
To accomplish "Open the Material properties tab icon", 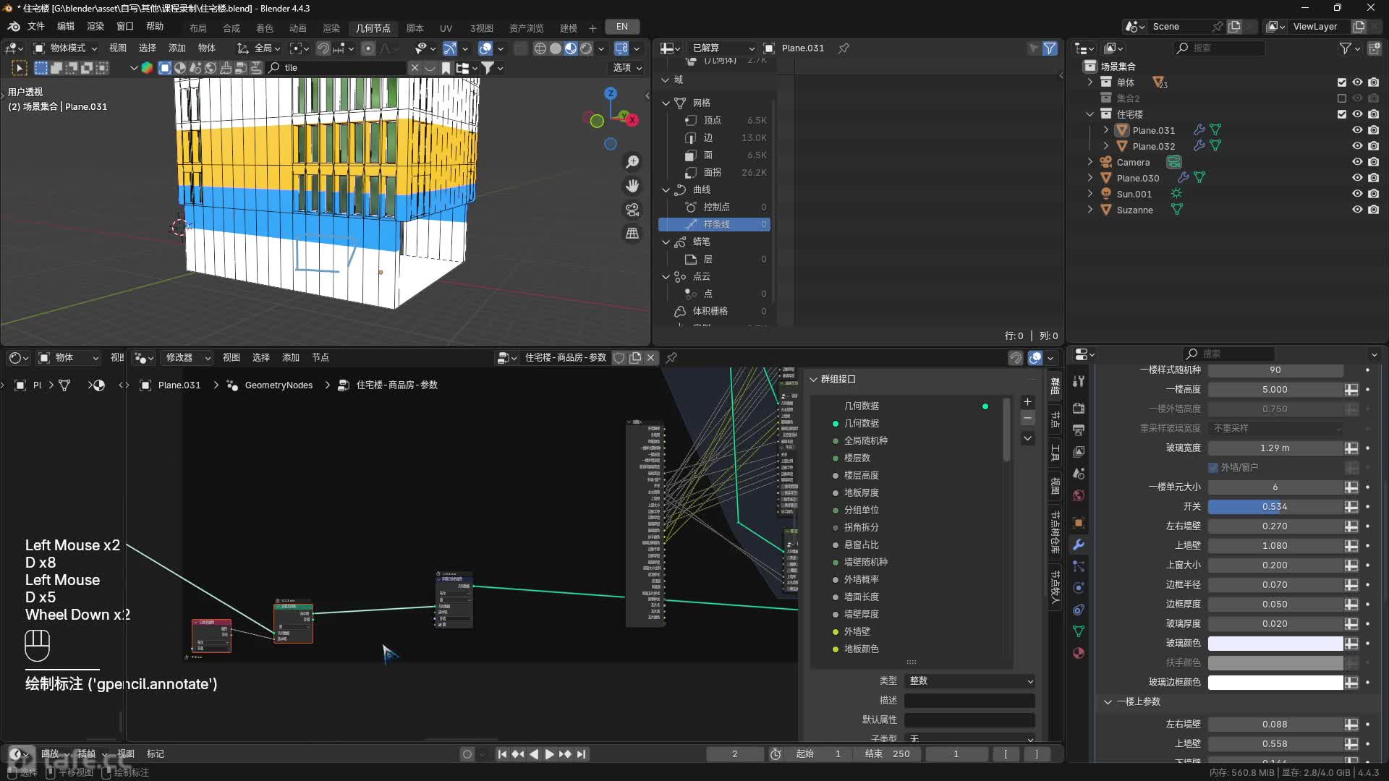I will pyautogui.click(x=1079, y=653).
